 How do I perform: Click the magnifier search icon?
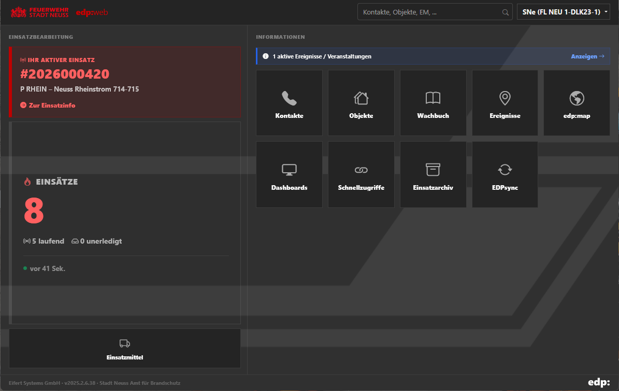coord(505,12)
